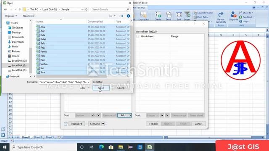Image resolution: width=269 pixels, height=151 pixels.
Task: Expand the address path dropdown
Action: (82, 9)
